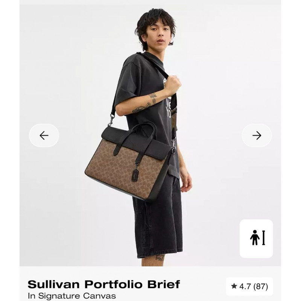Tap the person figure in size guide button
301x301 pixels.
click(255, 238)
